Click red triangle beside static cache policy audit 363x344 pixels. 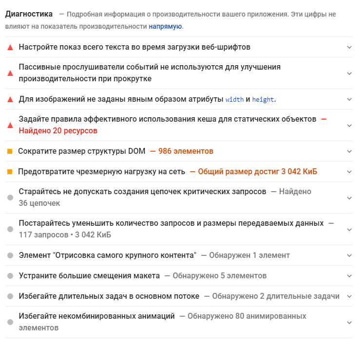pyautogui.click(x=10, y=125)
